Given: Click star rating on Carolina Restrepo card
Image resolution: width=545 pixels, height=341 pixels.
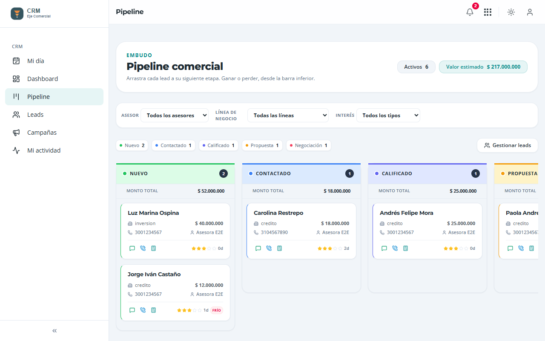Looking at the screenshot, I should click(330, 249).
